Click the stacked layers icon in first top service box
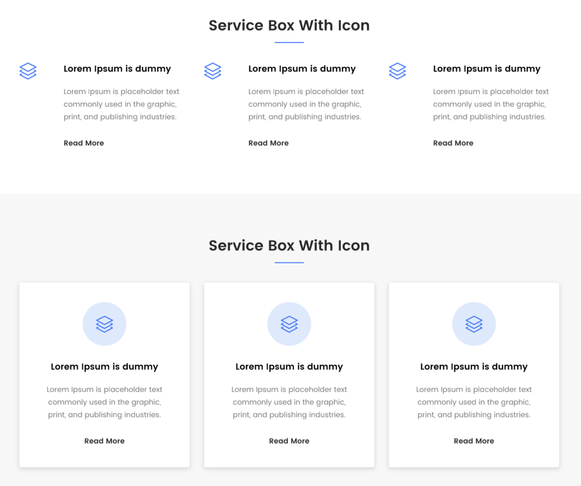581x486 pixels. [x=28, y=71]
